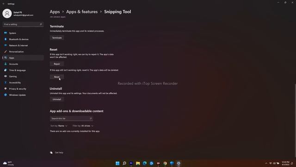
Task: Show hidden system tray icons
Action: (x=266, y=163)
